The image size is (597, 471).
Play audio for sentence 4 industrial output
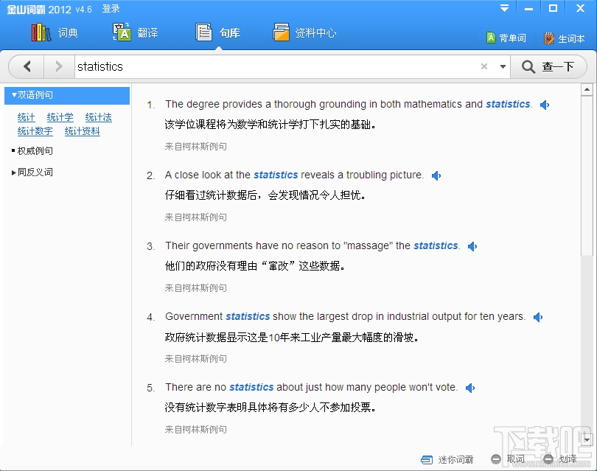coord(538,317)
